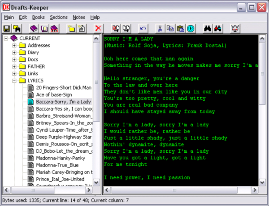This screenshot has width=269, height=206.
Task: Open the Notes menu
Action: click(78, 17)
